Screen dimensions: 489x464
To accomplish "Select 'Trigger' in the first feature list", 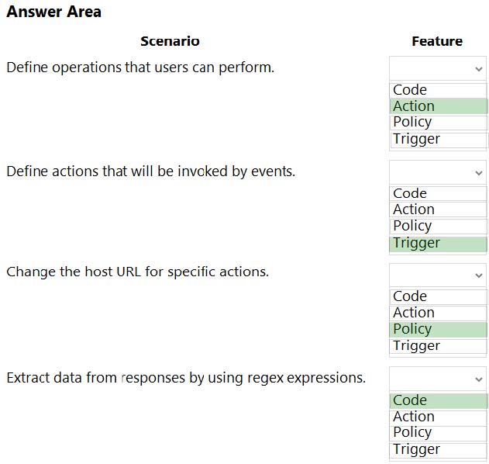I will (438, 139).
